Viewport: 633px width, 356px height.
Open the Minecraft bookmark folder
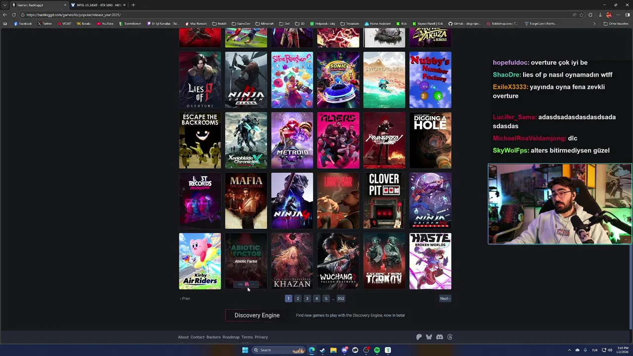(265, 24)
